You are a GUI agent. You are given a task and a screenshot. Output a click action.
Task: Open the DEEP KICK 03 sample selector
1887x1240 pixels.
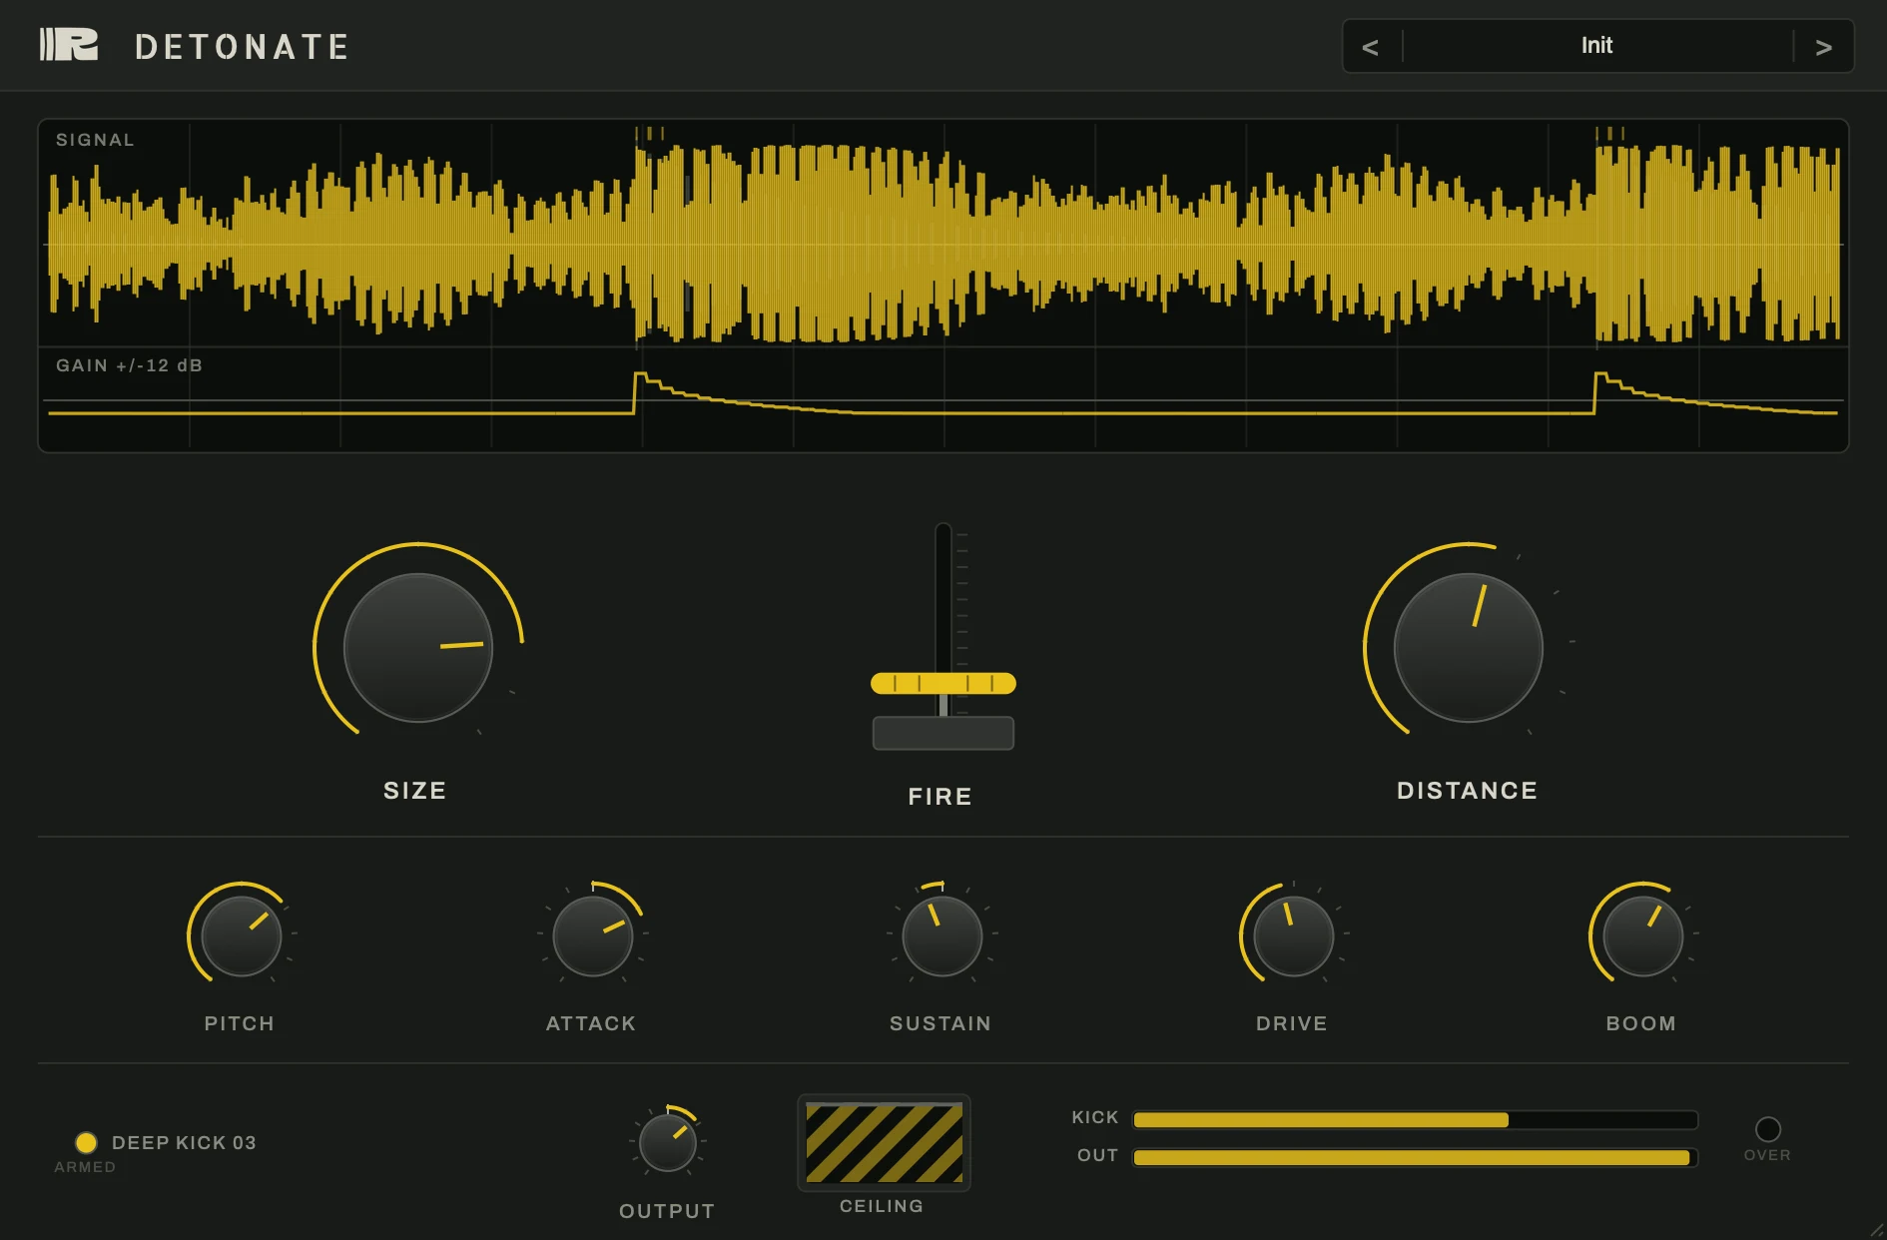click(x=184, y=1142)
